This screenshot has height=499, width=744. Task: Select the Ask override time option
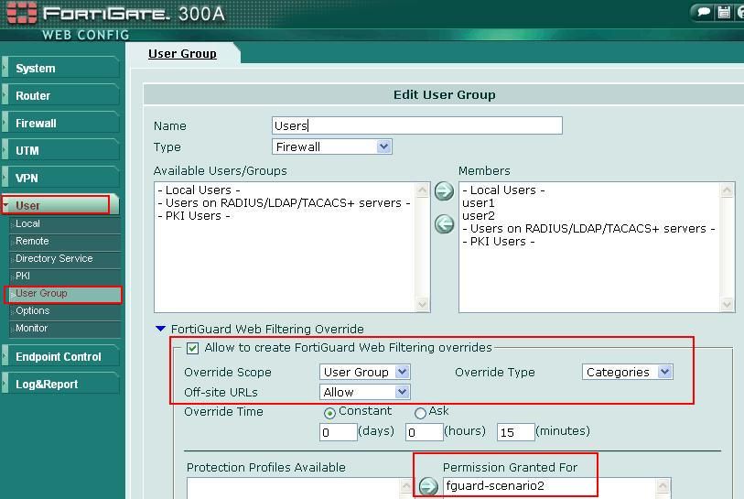point(421,413)
